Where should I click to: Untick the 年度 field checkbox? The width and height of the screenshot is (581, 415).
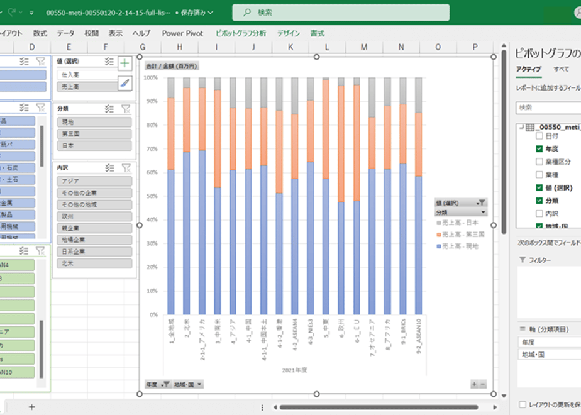tap(539, 148)
